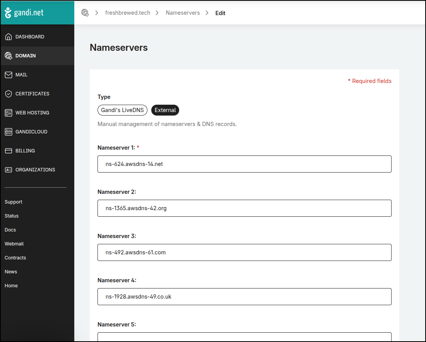This screenshot has height=342, width=426.
Task: Open Webmail link in sidebar
Action: pos(14,244)
